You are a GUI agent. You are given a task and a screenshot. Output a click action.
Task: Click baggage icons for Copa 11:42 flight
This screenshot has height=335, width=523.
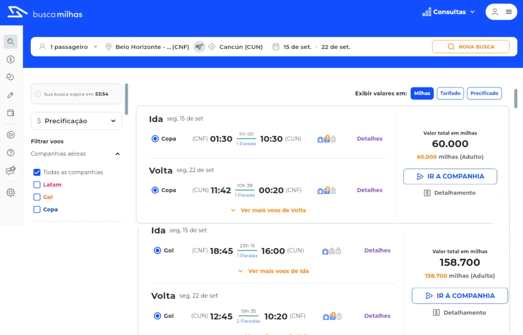coord(327,190)
